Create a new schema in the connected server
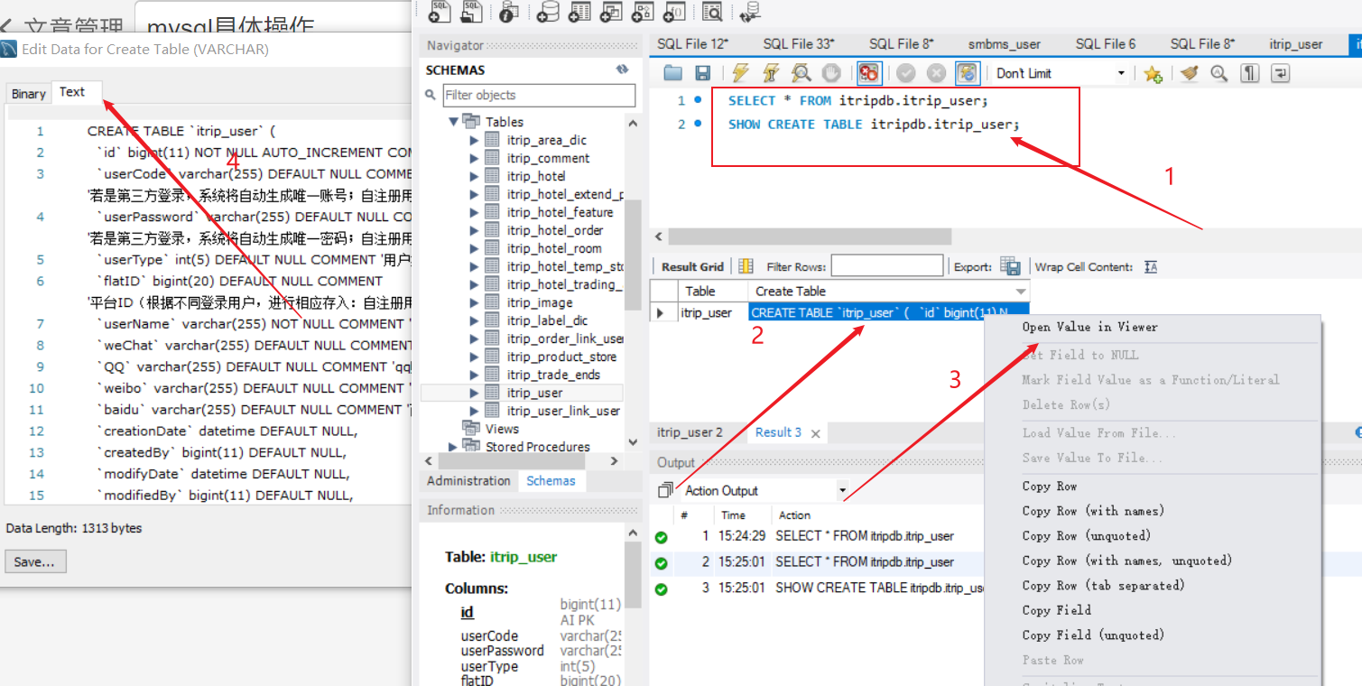The image size is (1362, 686). pos(549,13)
